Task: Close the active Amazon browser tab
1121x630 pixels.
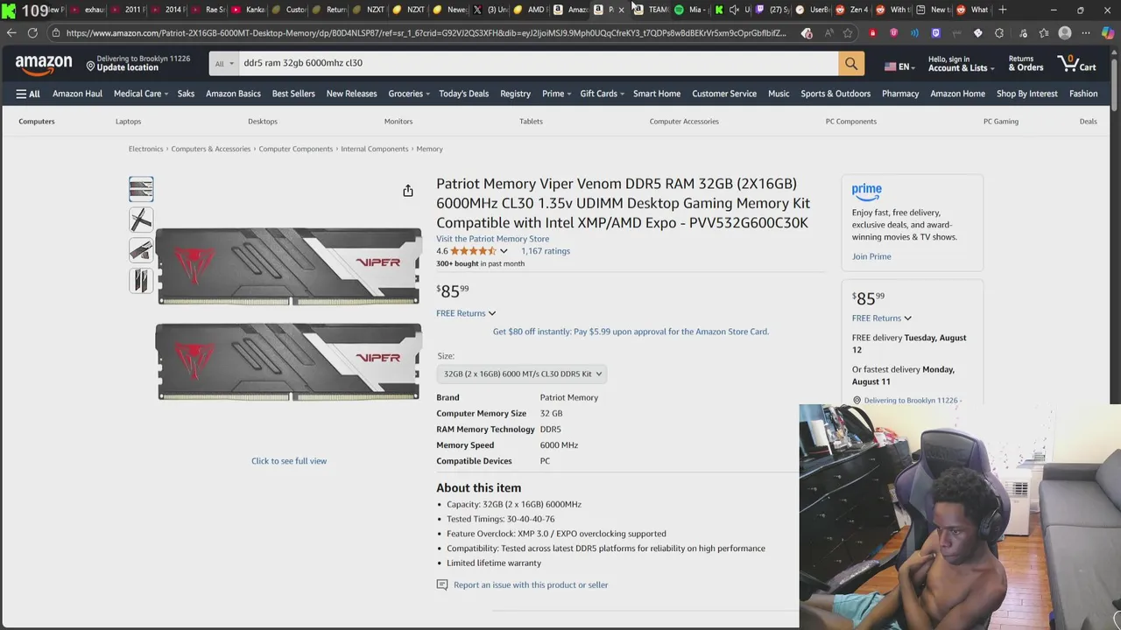Action: click(621, 10)
